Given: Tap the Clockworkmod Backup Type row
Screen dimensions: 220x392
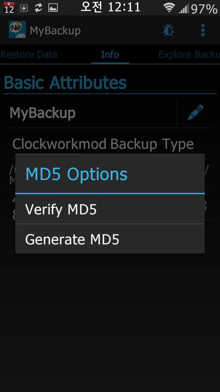Looking at the screenshot, I should tap(103, 144).
